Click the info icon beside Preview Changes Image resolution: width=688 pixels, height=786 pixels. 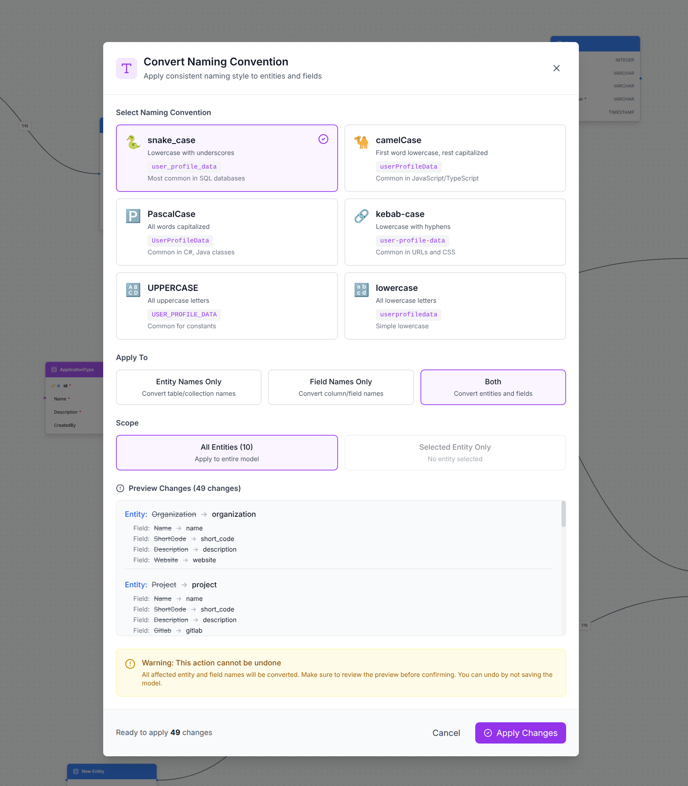click(120, 488)
